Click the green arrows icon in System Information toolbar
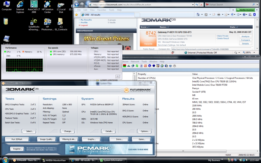 point(137,66)
